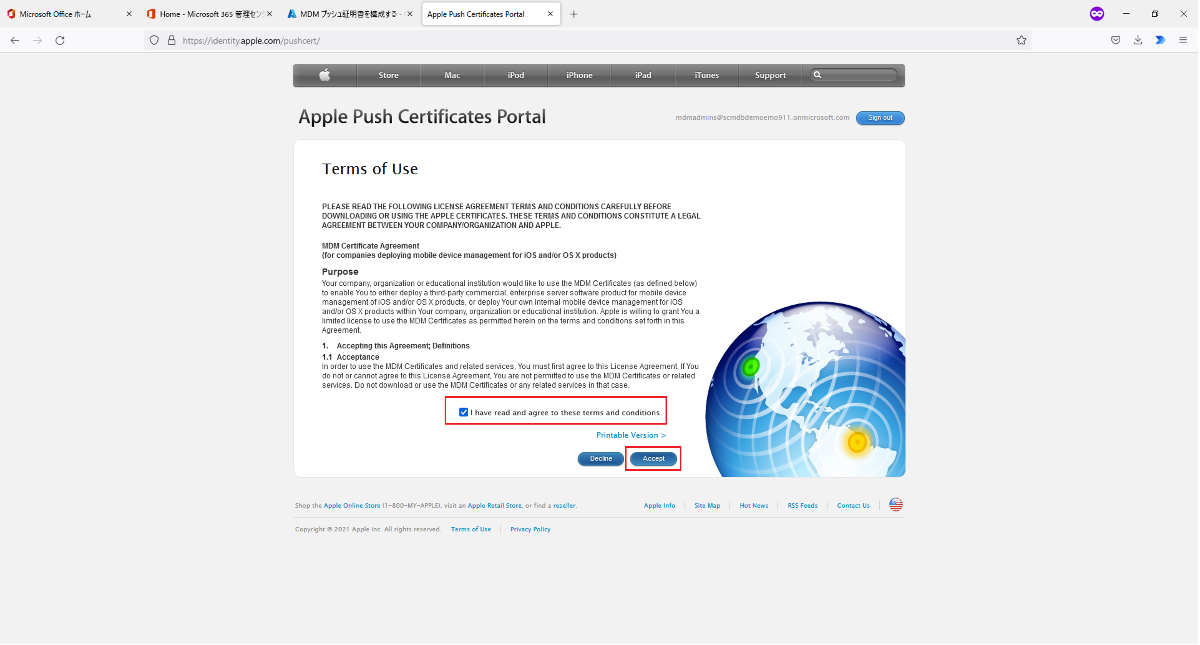Viewport: 1200px width, 645px height.
Task: Click the Mac menu item in navbar
Action: 451,75
